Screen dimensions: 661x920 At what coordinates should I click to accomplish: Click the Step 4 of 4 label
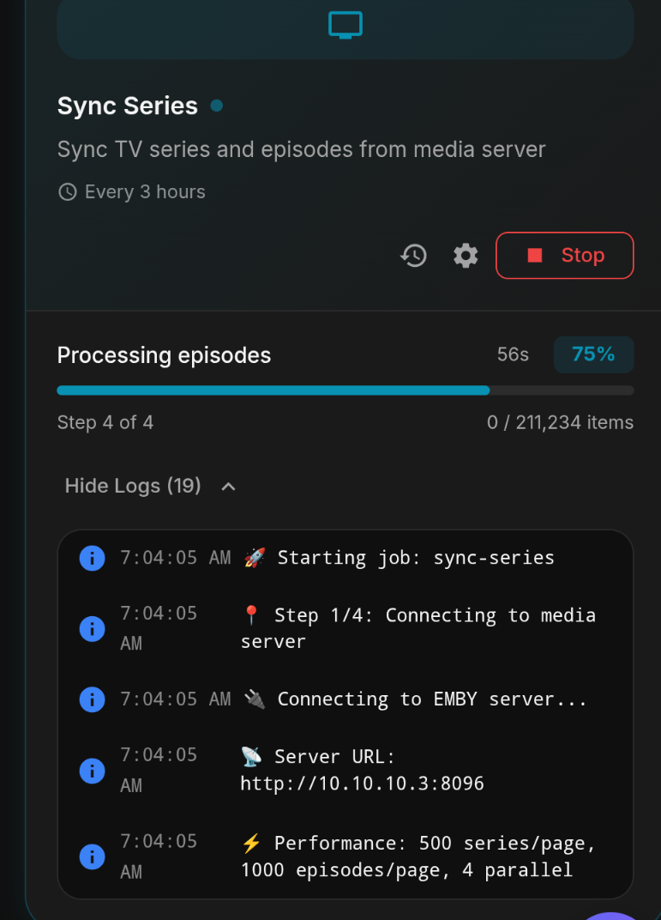[x=105, y=422]
